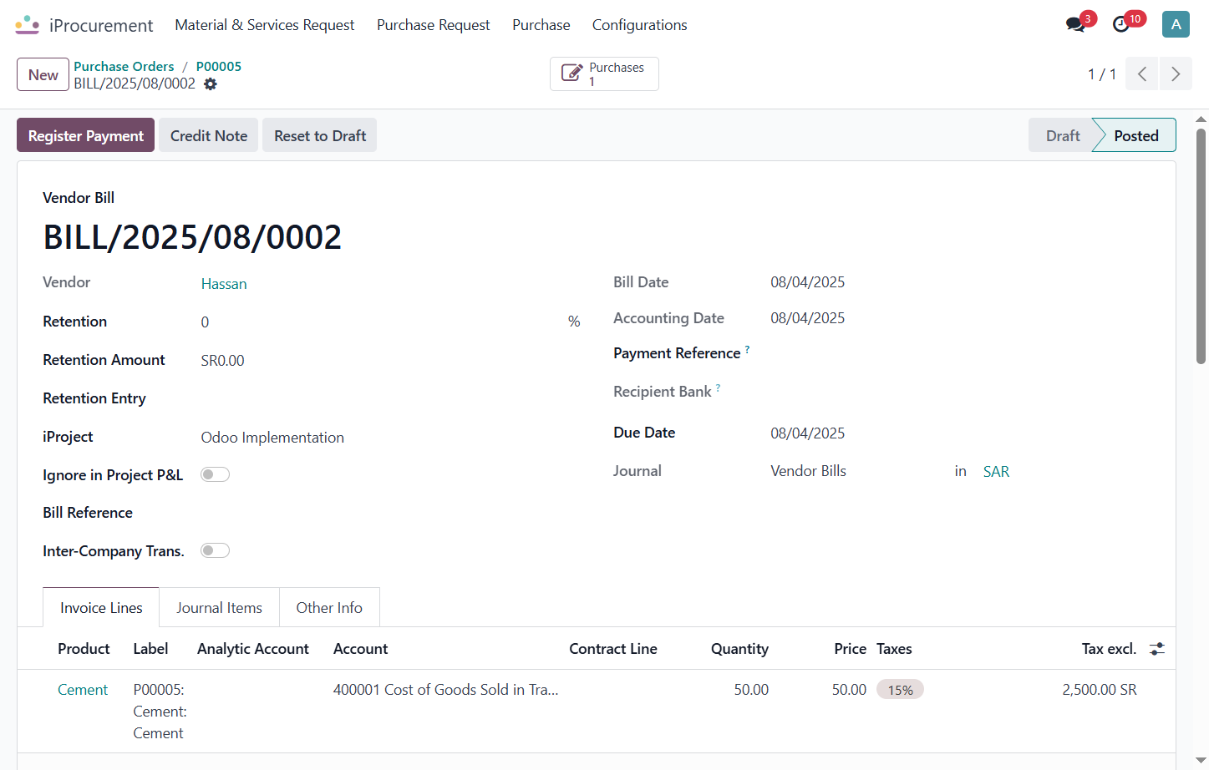Image resolution: width=1209 pixels, height=770 pixels.
Task: Toggle Ignore in Project P&L switch
Action: pyautogui.click(x=215, y=474)
